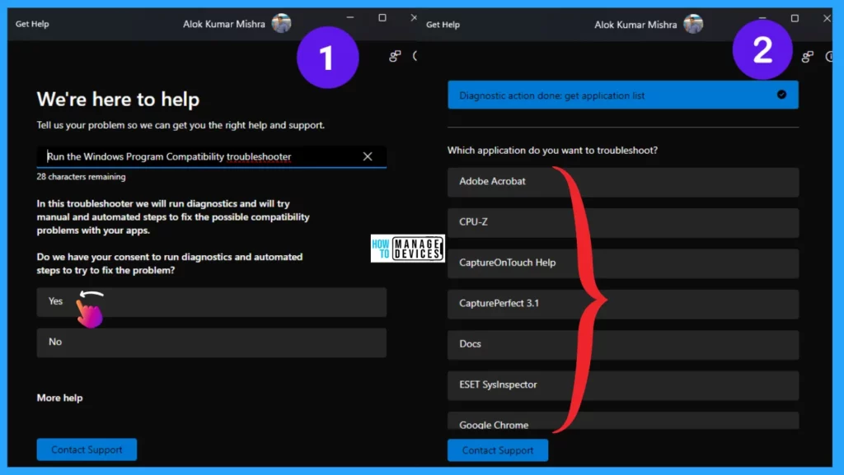This screenshot has height=475, width=844.
Task: Pick CapturePerfect 3.1 to troubleshoot
Action: [623, 304]
